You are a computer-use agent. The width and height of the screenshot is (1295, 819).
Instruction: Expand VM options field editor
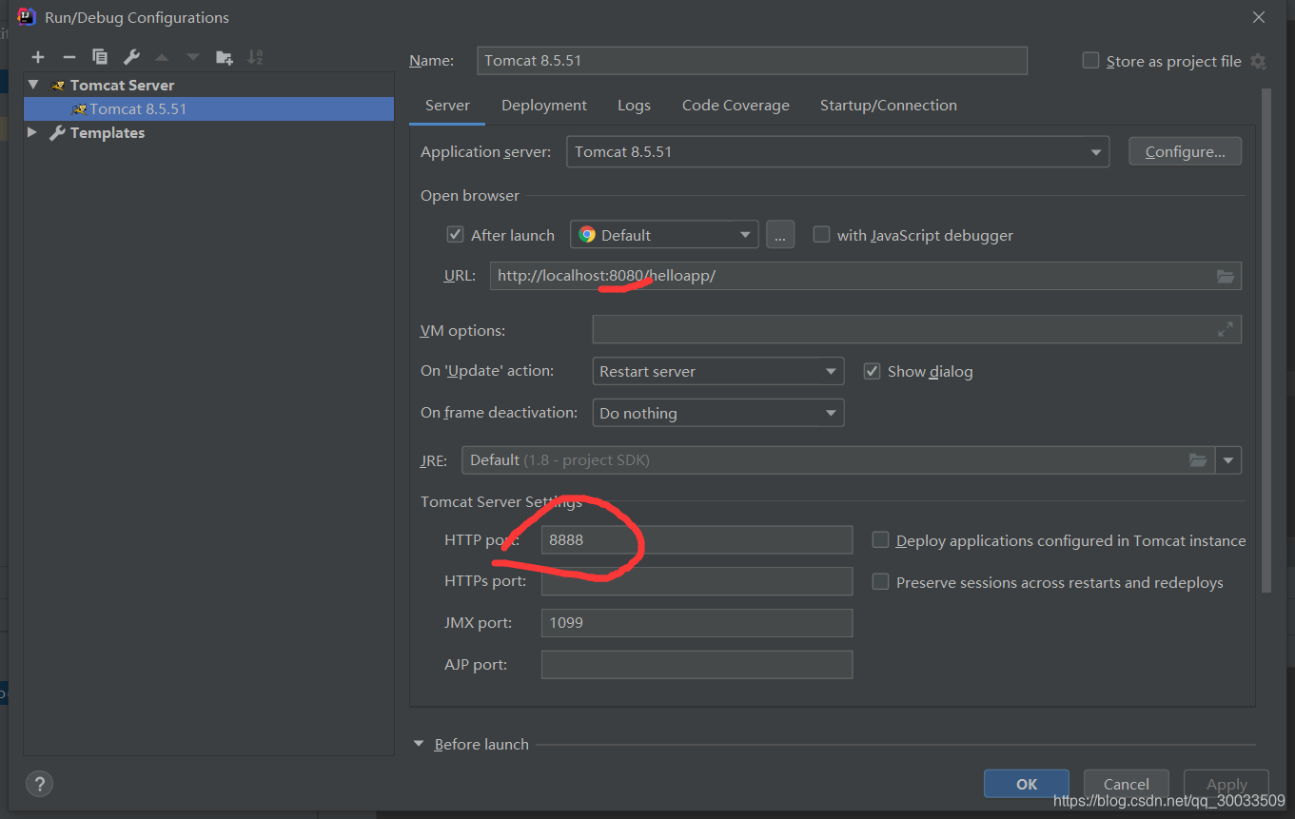coord(1226,329)
